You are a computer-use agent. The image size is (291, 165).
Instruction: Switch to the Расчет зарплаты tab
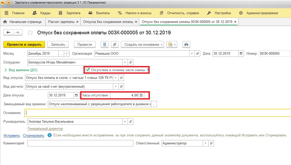click(x=61, y=22)
